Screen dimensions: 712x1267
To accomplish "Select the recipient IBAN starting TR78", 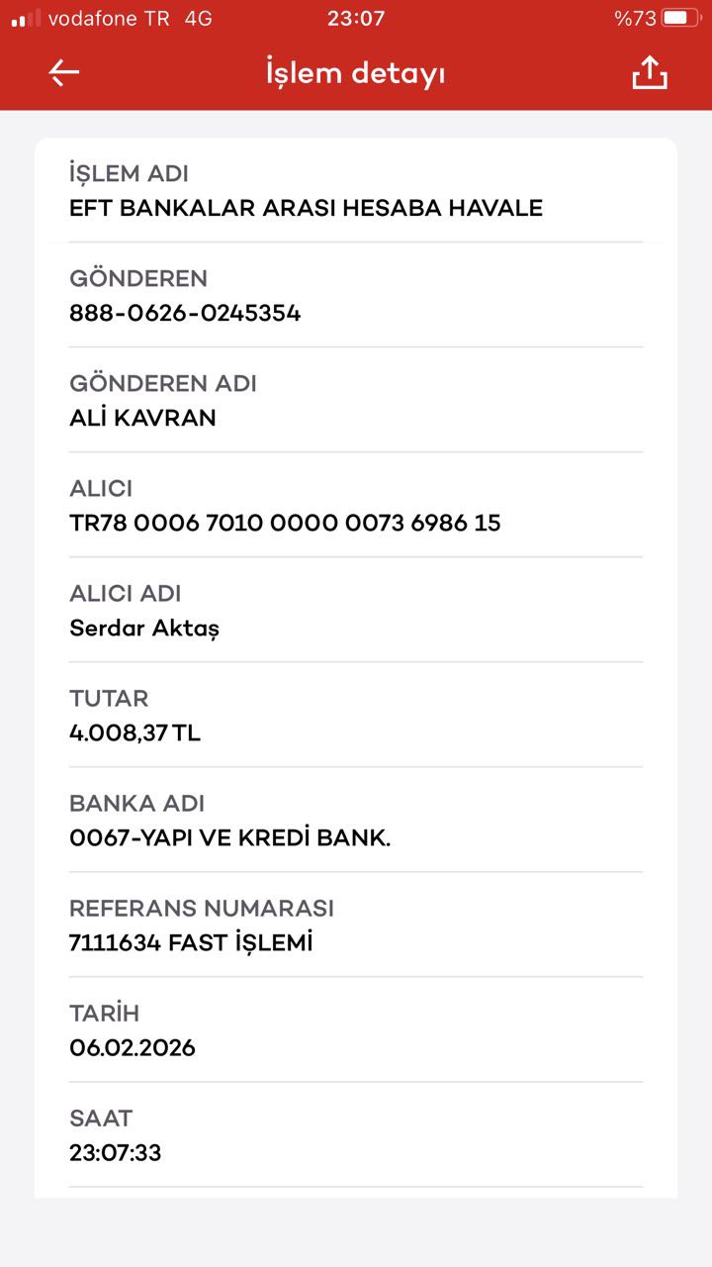I will (285, 523).
